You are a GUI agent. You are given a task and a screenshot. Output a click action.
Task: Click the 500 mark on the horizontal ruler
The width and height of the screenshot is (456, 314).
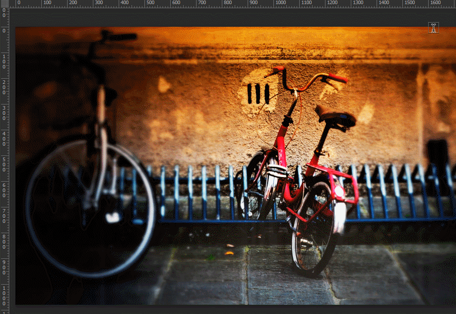pos(151,3)
